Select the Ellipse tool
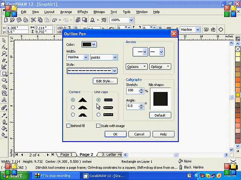This screenshot has width=241, height=180. (4, 80)
